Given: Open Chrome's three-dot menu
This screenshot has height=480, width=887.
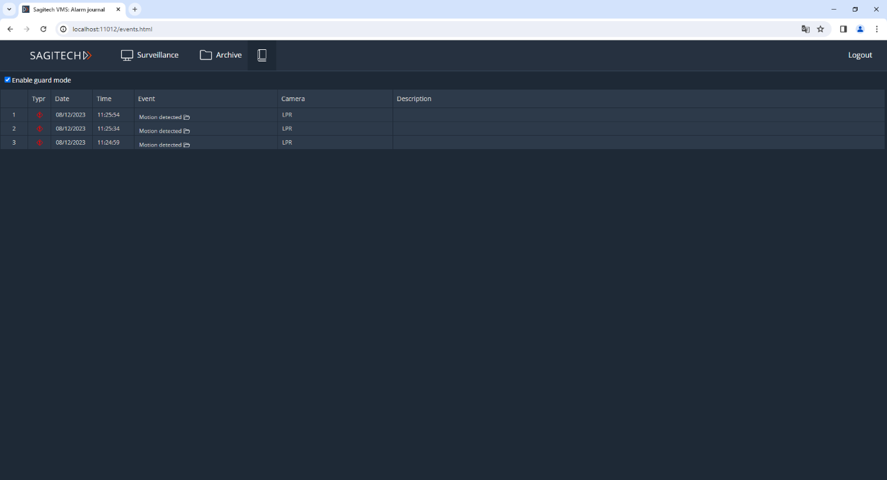Looking at the screenshot, I should (x=877, y=29).
